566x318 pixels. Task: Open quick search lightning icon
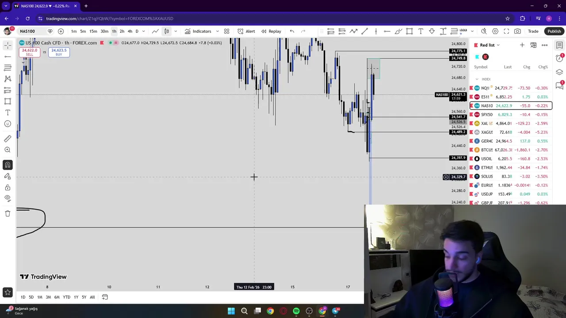click(x=484, y=31)
